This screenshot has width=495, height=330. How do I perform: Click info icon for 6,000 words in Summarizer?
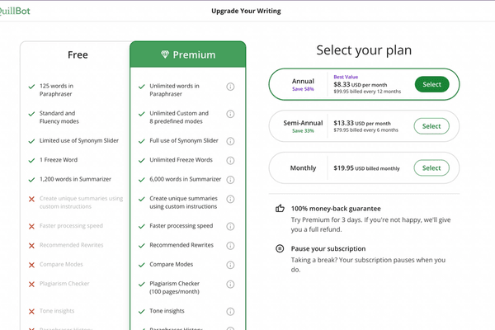230,179
